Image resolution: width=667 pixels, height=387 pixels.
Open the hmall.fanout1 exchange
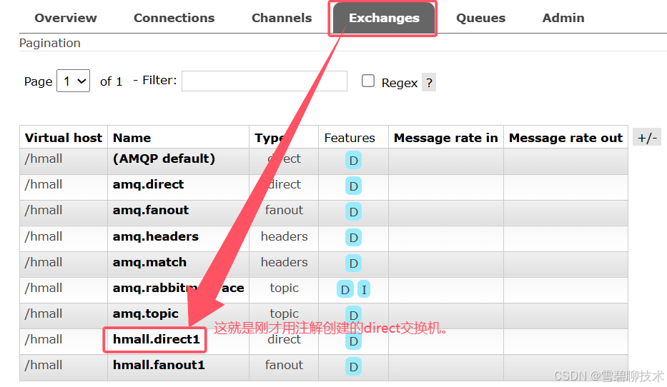point(159,365)
